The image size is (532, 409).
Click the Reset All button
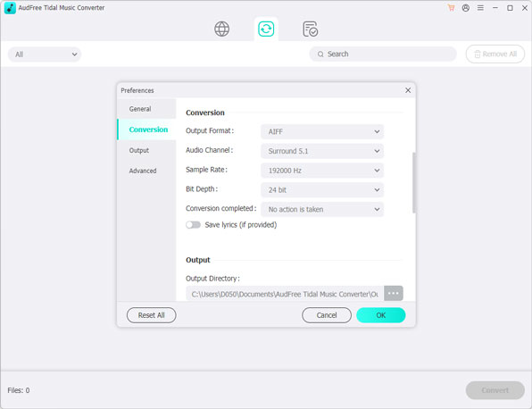(x=152, y=315)
